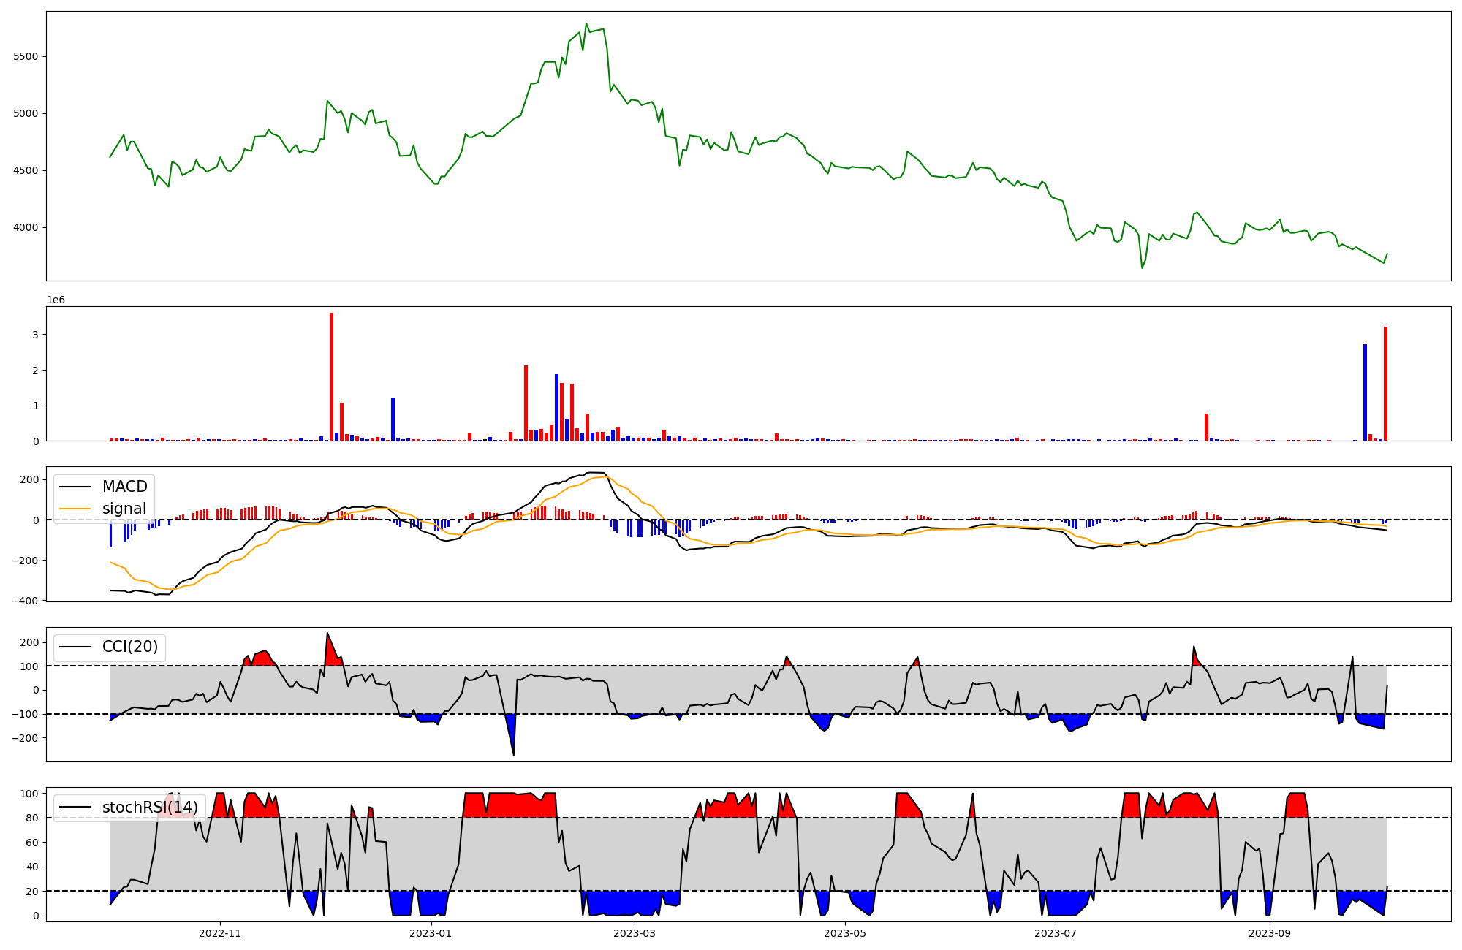Click the 2023-05 date tick label

tap(845, 933)
